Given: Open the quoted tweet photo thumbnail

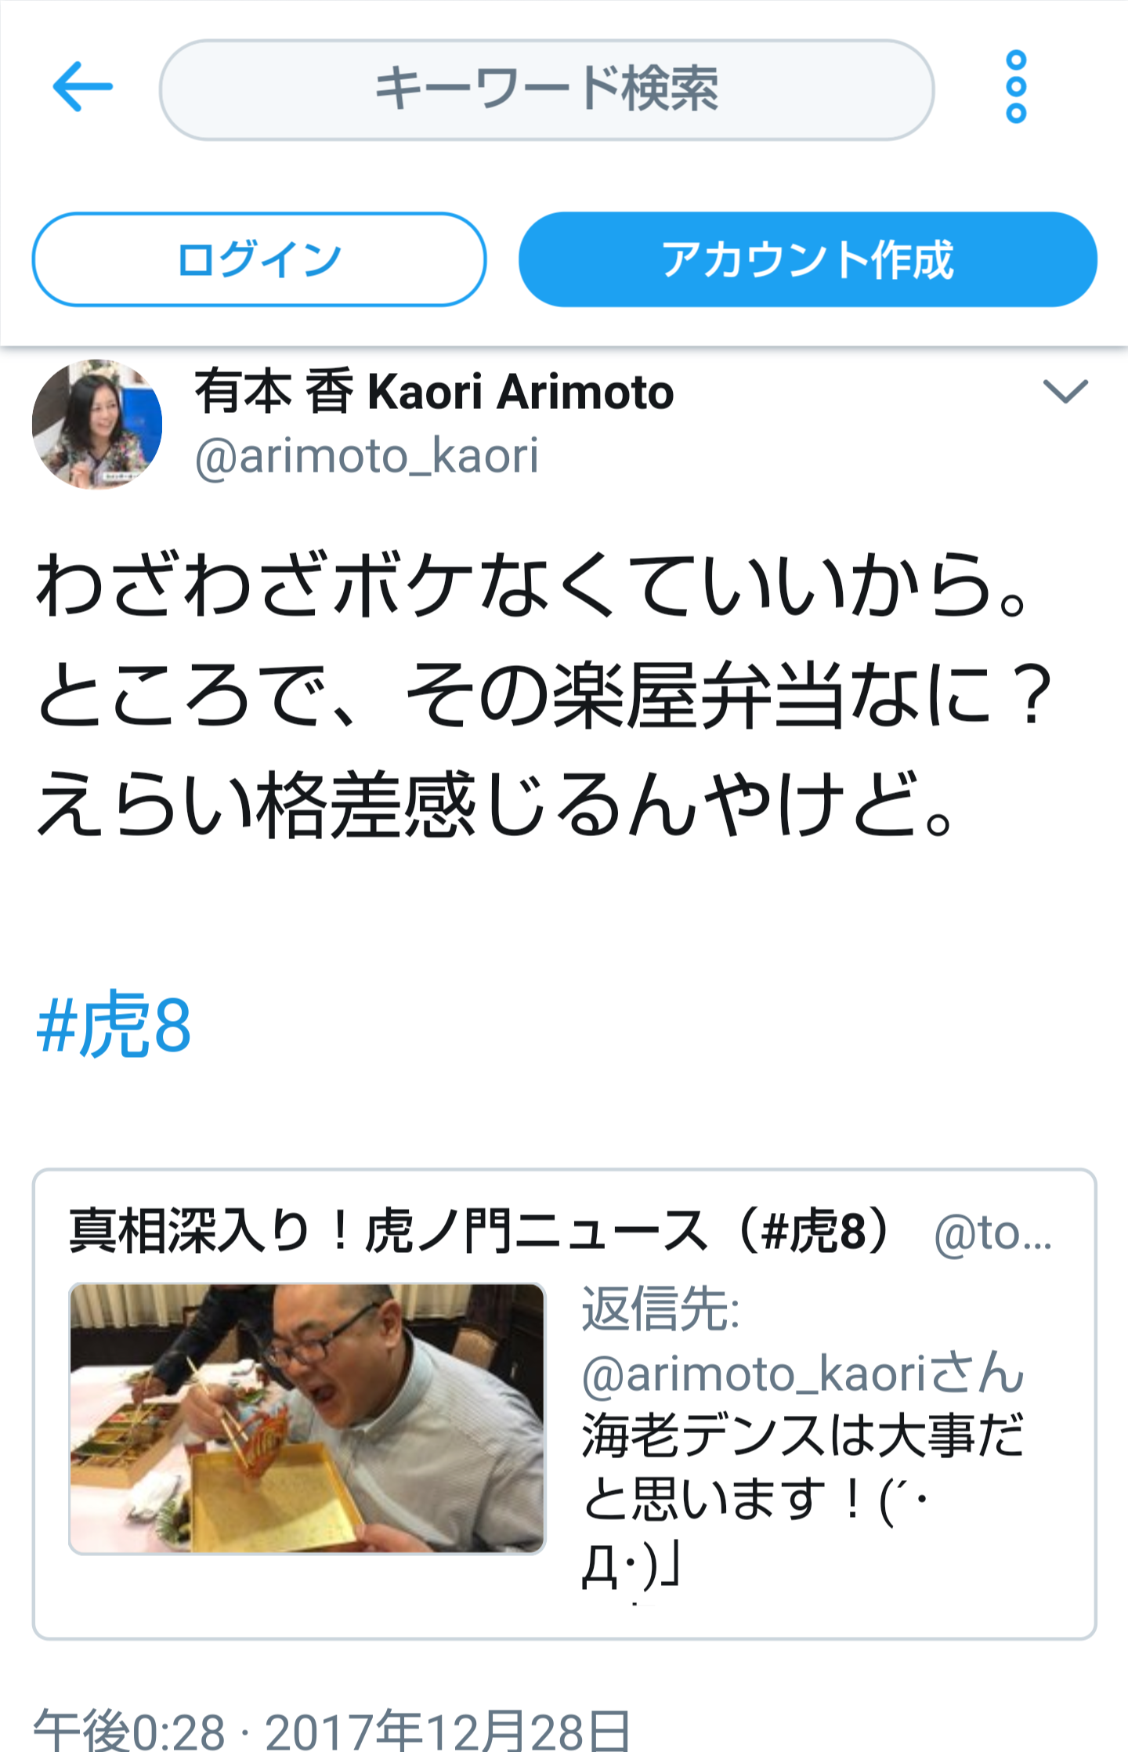Looking at the screenshot, I should coord(307,1418).
